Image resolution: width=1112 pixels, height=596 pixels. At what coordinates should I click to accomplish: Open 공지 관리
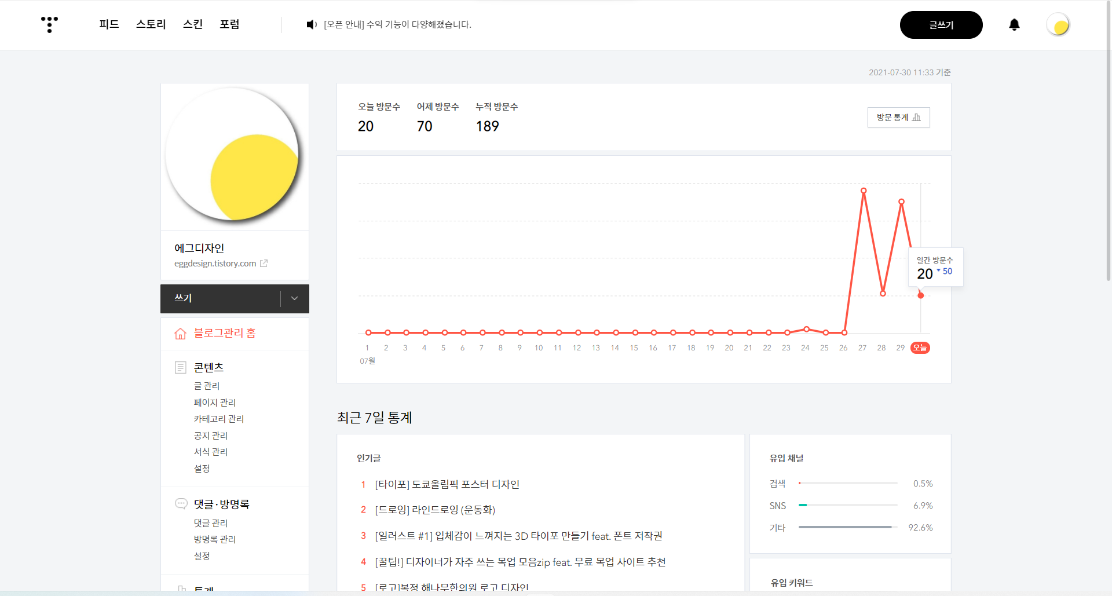pos(211,436)
